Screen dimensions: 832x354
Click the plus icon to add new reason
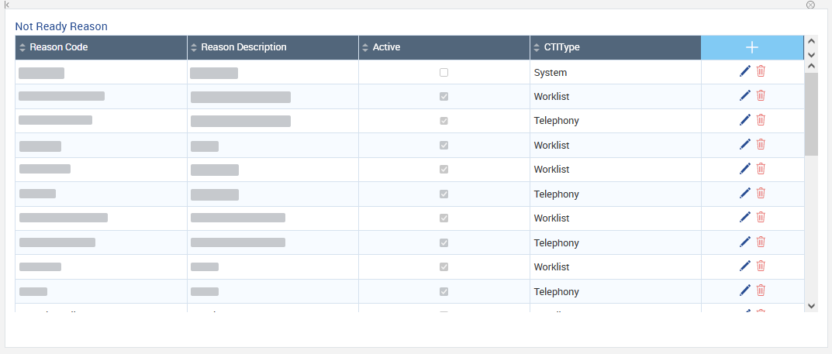point(751,47)
